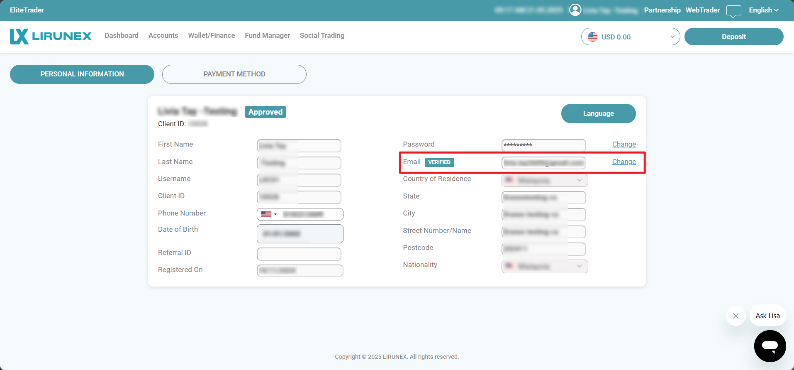Click Change link next to Email
Image resolution: width=794 pixels, height=370 pixels.
click(624, 162)
